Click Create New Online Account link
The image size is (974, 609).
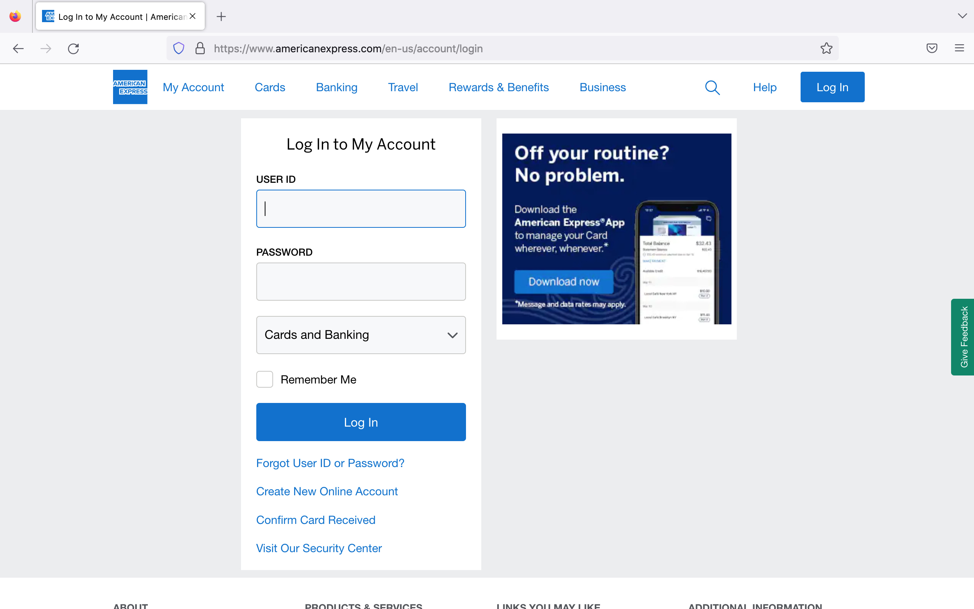coord(327,491)
